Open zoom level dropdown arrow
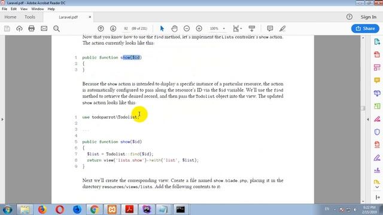 point(224,29)
